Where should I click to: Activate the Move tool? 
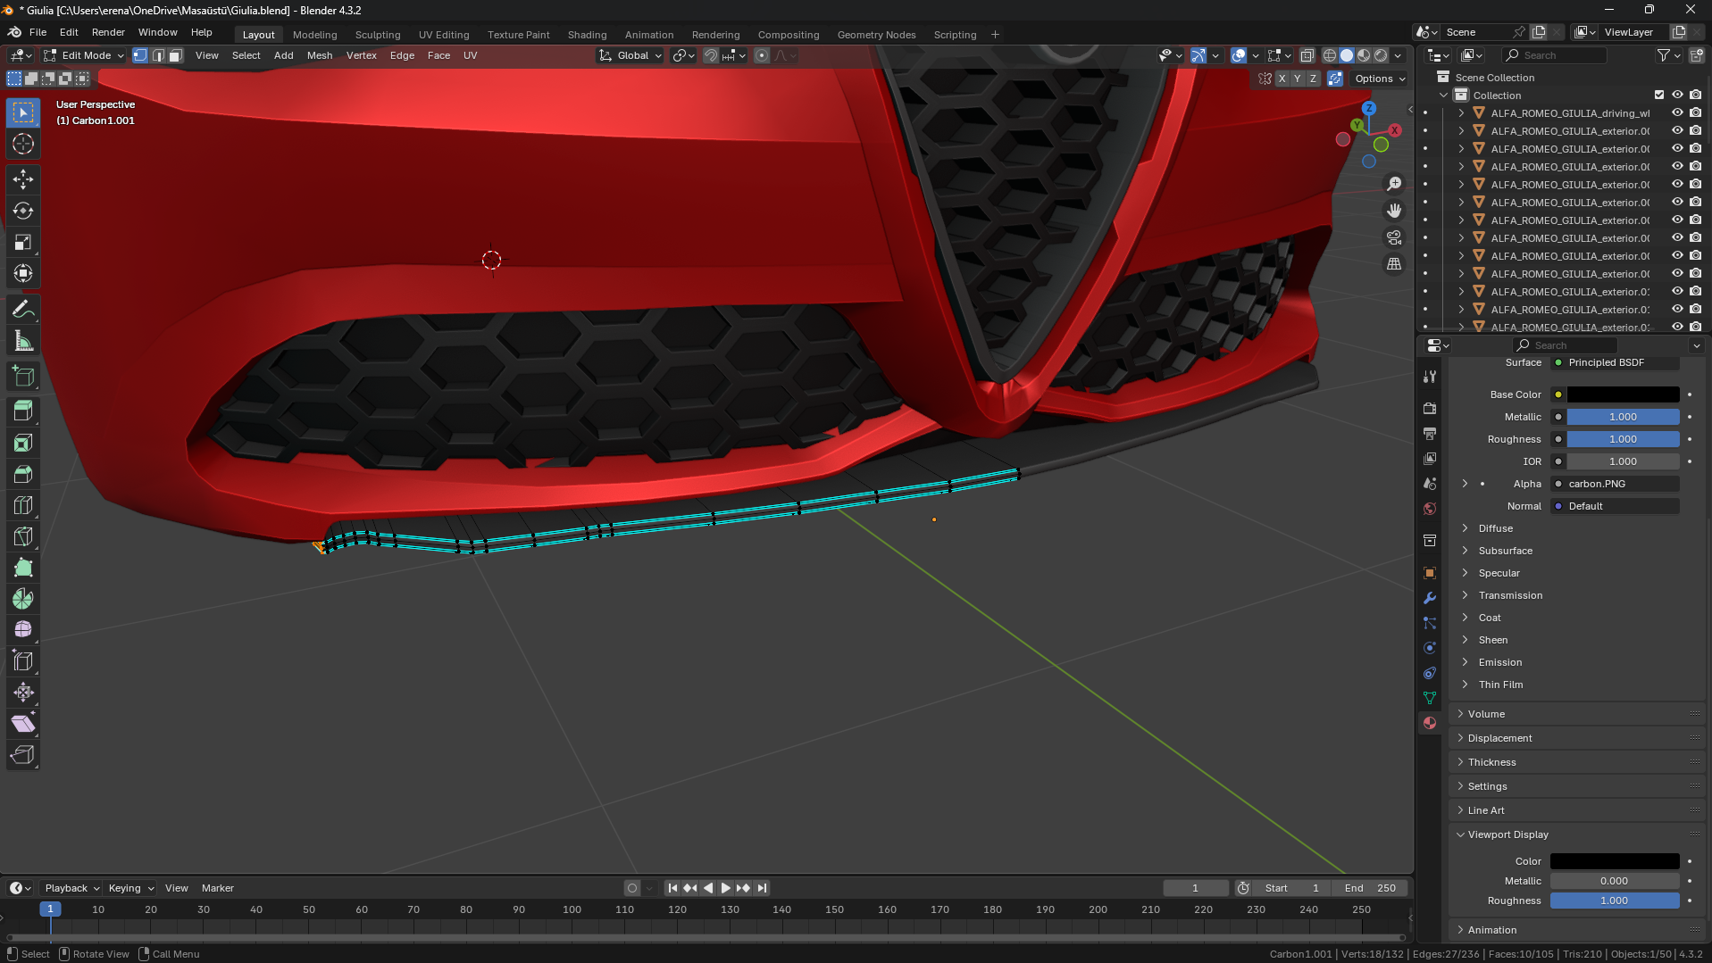(23, 179)
